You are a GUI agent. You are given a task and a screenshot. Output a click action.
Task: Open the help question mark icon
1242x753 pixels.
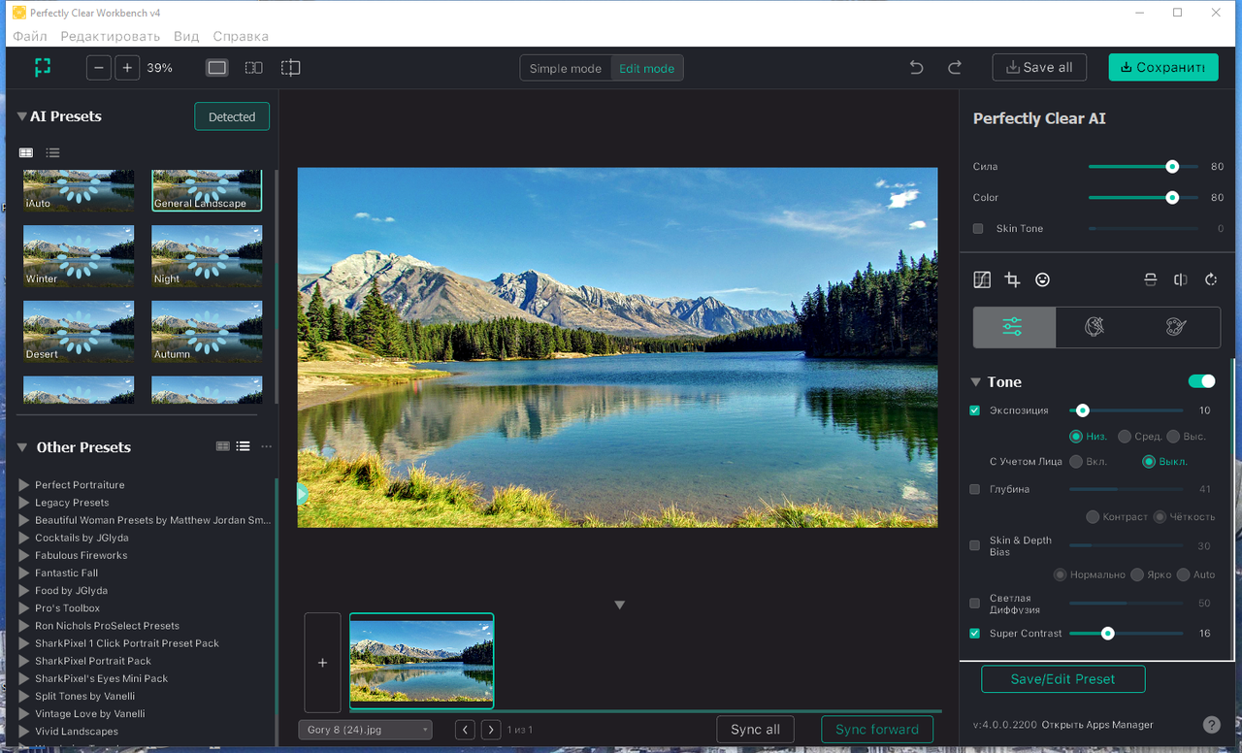(1212, 725)
